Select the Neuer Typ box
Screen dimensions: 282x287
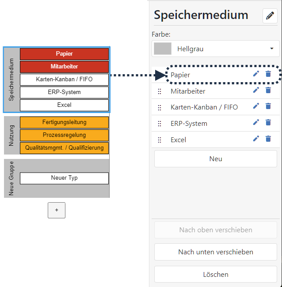tap(65, 178)
